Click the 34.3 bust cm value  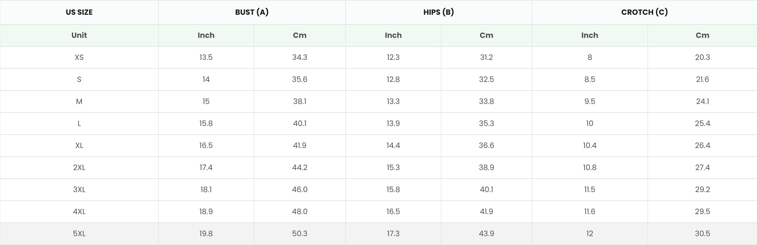click(x=299, y=57)
